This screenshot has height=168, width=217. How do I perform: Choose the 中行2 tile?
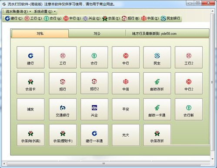(x=189, y=83)
